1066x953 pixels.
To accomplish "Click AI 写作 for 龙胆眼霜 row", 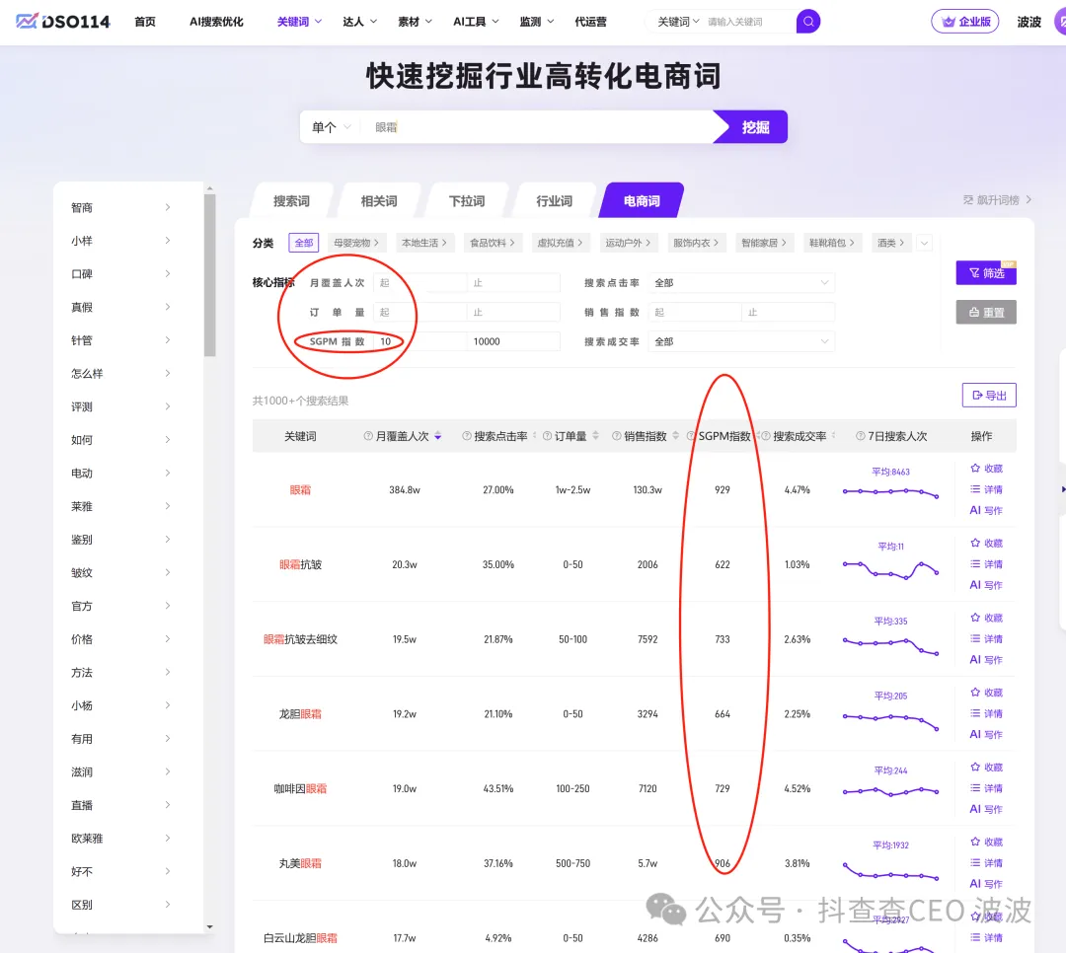I will (986, 734).
